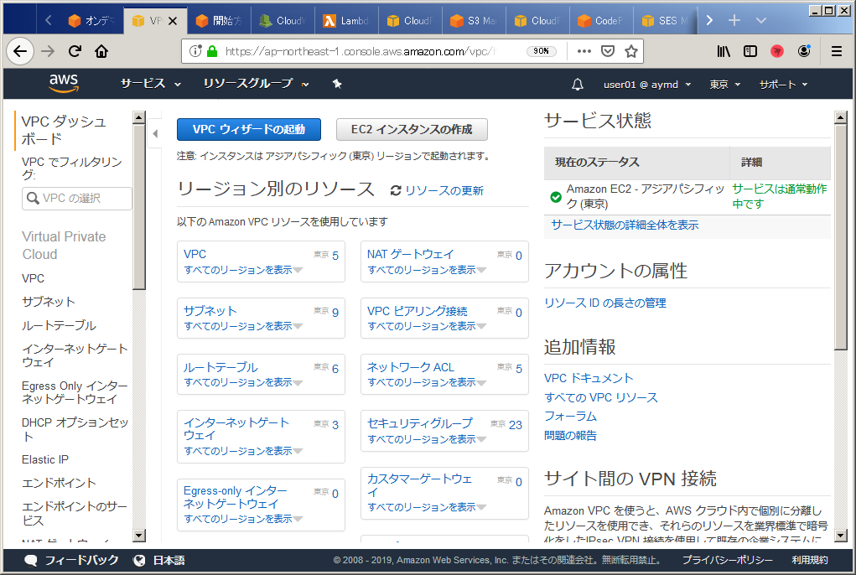Screen dimensions: 856x575
Task: Click right pane scrollbar down arrow
Action: point(841,535)
